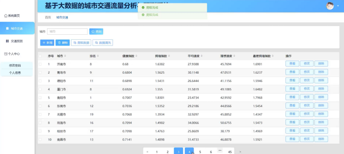Go to page 2 in pagination
This screenshot has height=154, width=344.
click(x=167, y=152)
